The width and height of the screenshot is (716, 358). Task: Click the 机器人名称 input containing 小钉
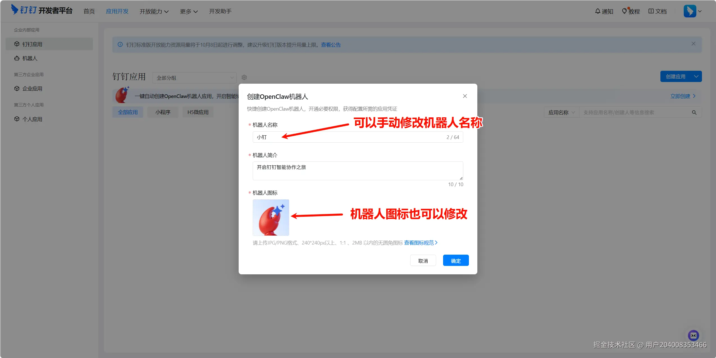click(x=358, y=137)
